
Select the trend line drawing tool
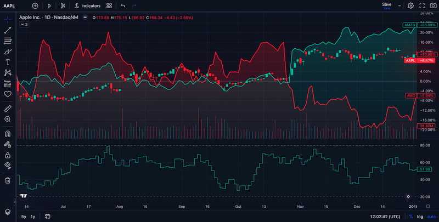8,30
